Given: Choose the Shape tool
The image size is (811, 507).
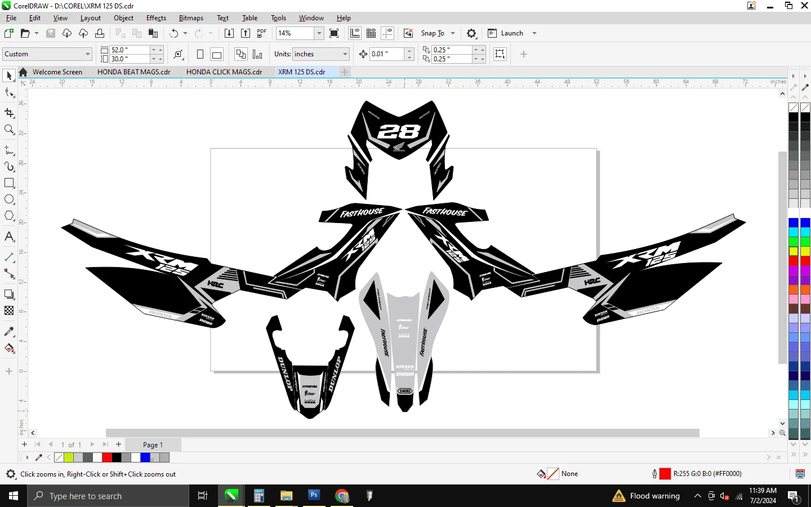Looking at the screenshot, I should click(x=9, y=93).
